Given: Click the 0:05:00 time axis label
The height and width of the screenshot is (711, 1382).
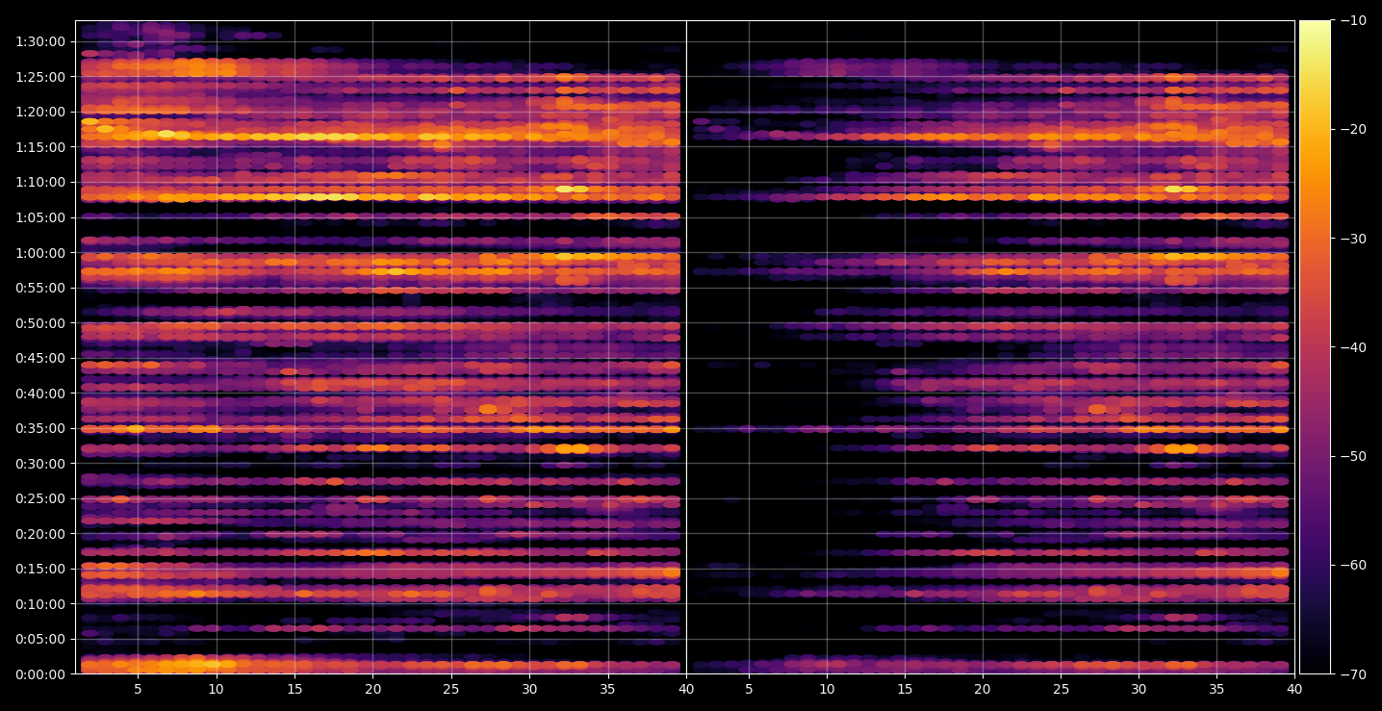Looking at the screenshot, I should (41, 639).
